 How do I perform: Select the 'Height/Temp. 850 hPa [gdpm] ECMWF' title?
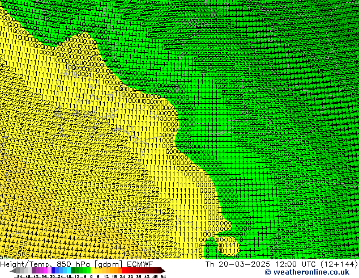(x=76, y=264)
